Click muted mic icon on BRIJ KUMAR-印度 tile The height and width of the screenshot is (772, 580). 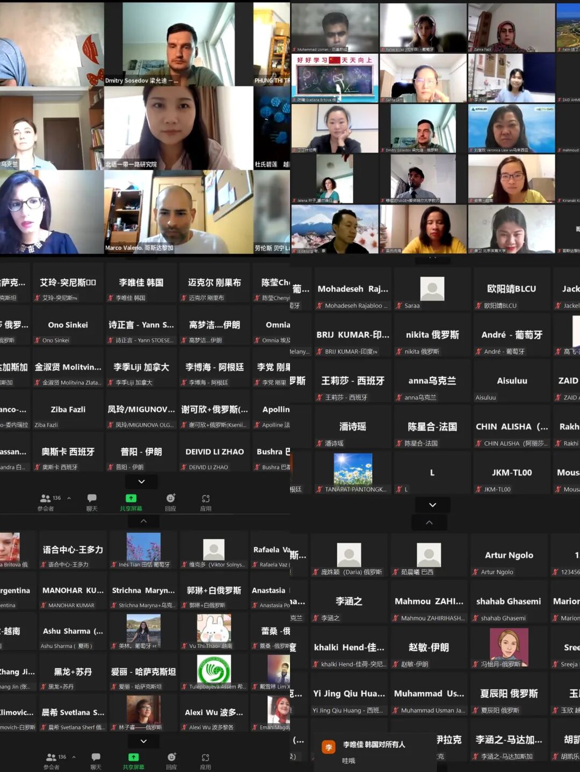pyautogui.click(x=320, y=352)
